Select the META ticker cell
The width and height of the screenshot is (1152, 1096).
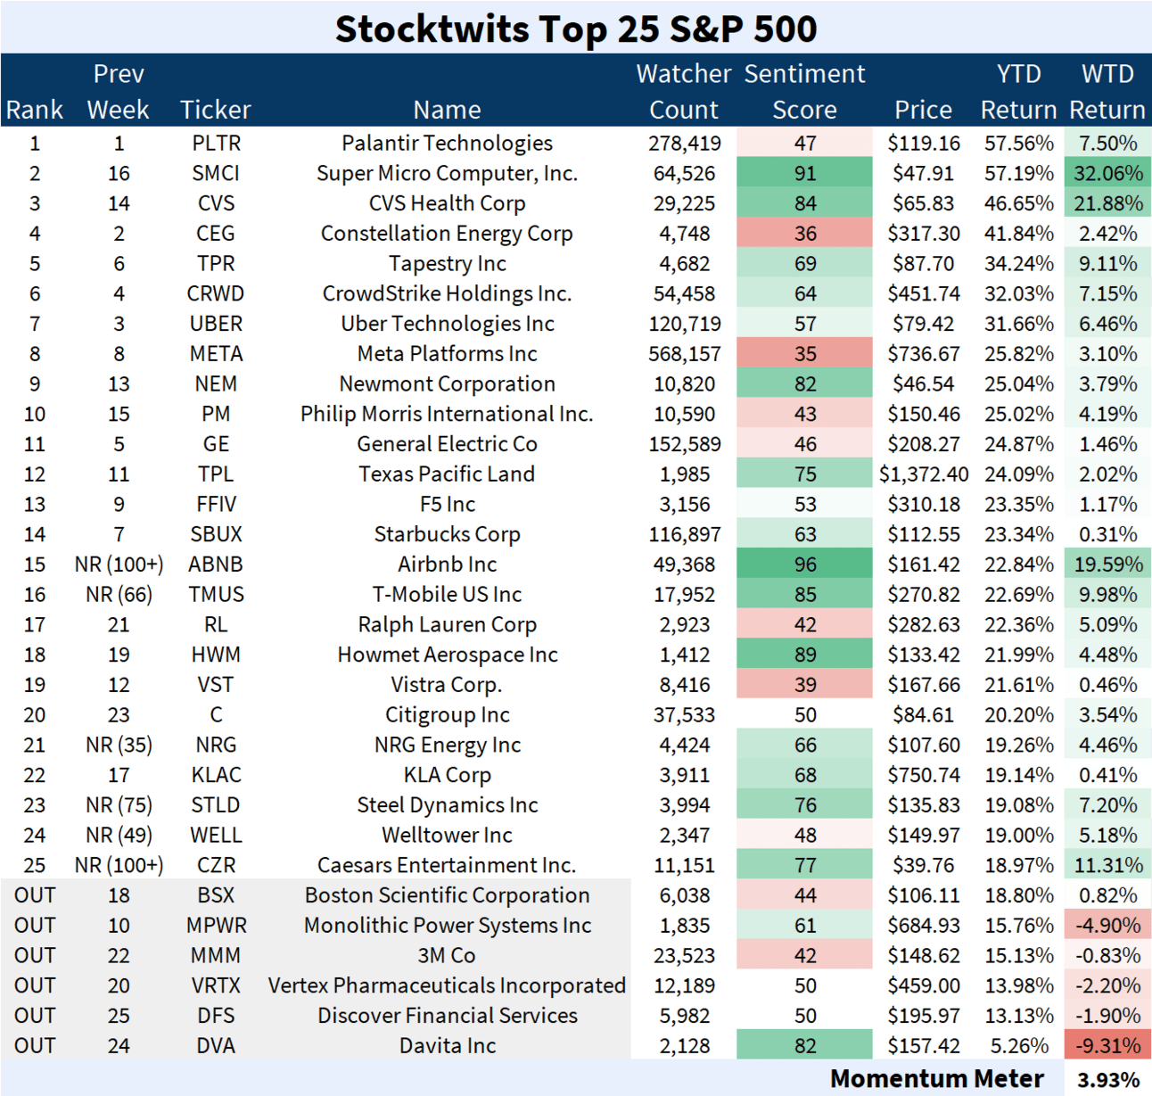tap(216, 354)
